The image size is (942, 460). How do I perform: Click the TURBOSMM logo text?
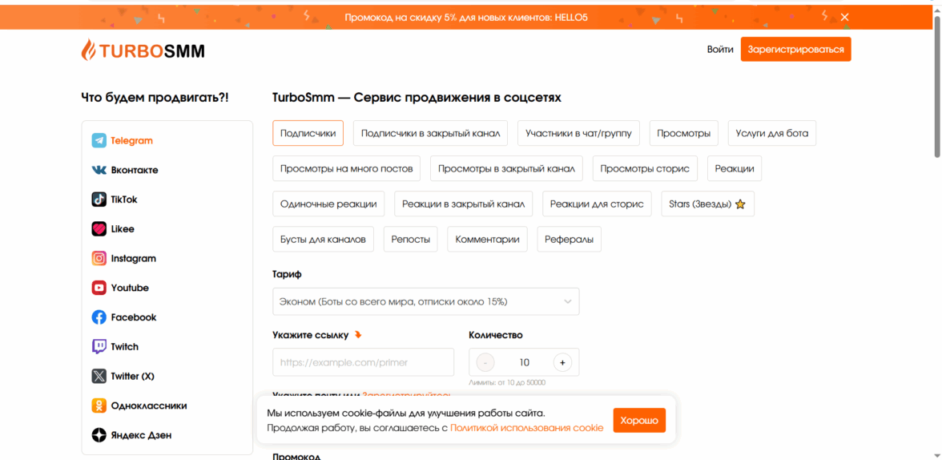point(151,52)
